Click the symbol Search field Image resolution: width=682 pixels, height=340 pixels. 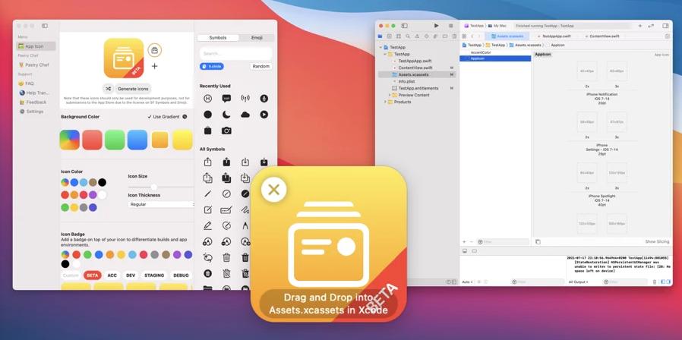pos(235,53)
